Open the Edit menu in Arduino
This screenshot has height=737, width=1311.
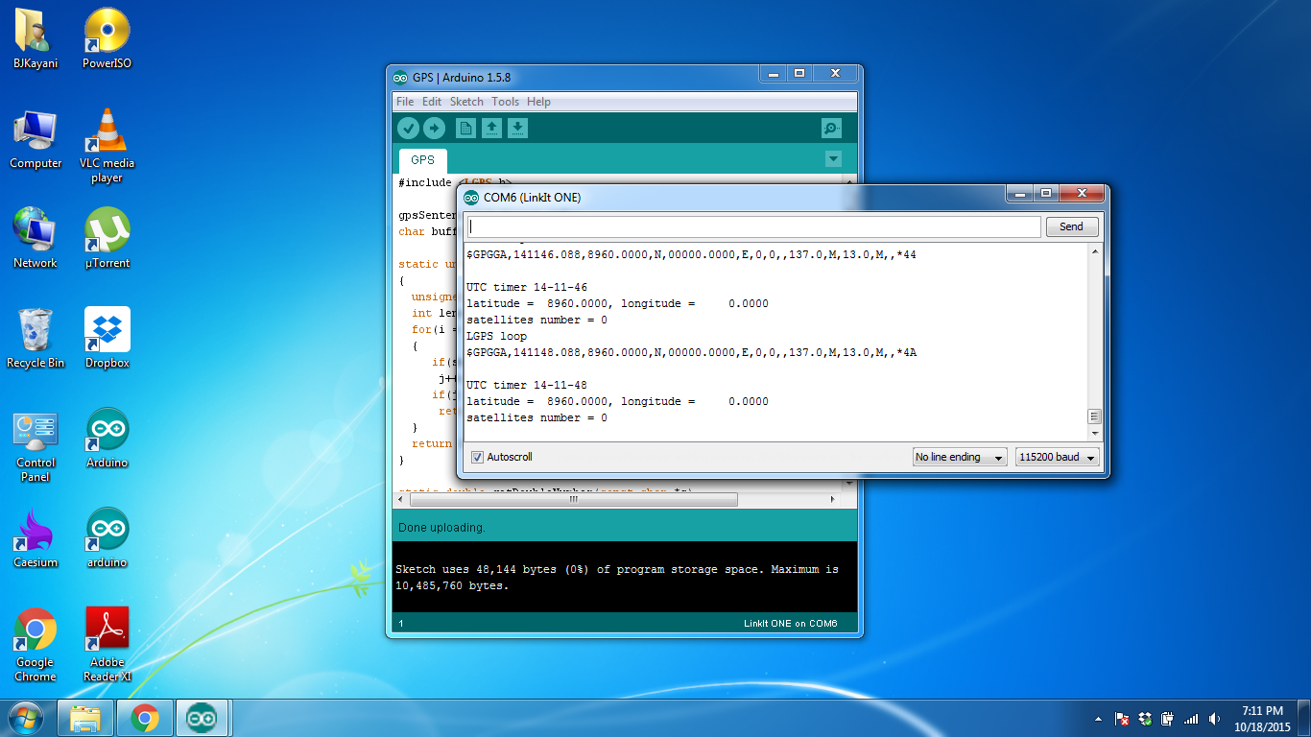[432, 102]
